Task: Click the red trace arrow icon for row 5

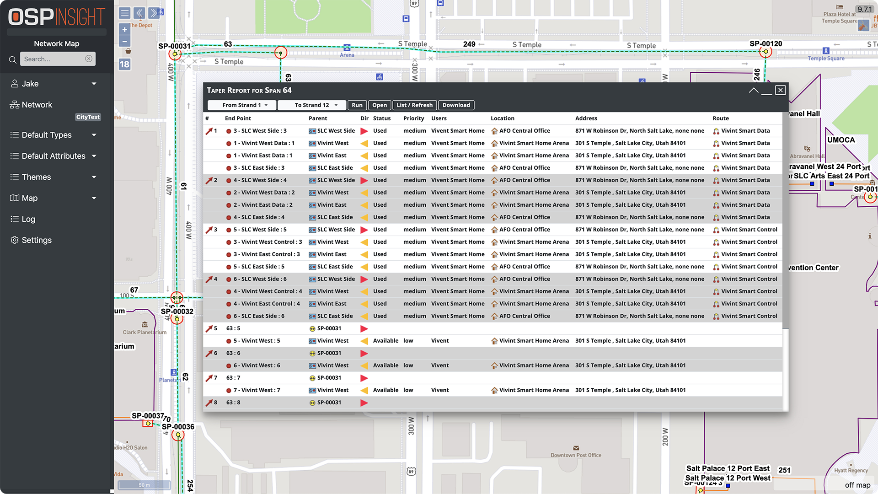Action: coord(209,328)
